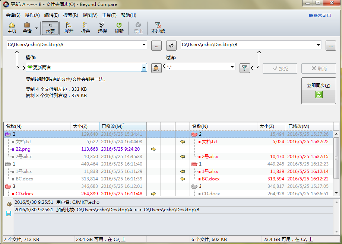Click the 新版本可用 link

[x=321, y=16]
